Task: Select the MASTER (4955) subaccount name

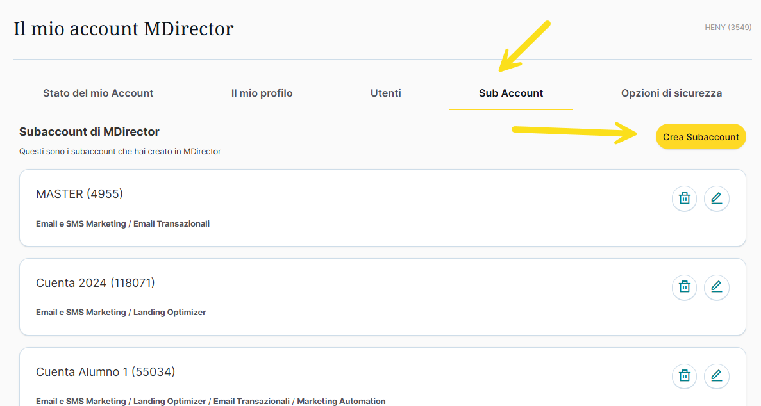Action: 79,194
